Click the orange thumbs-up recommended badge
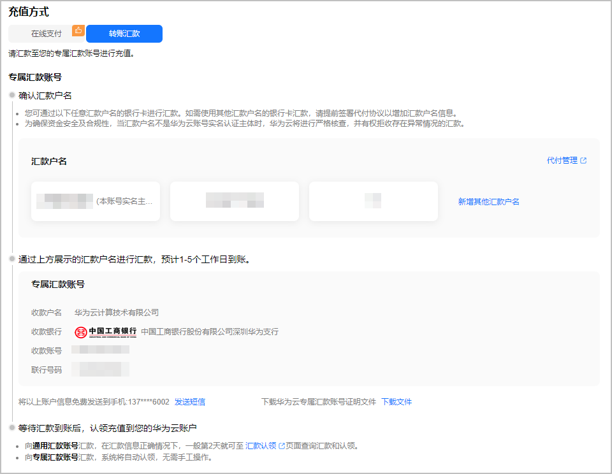Screen dimensions: 612x474 78,31
